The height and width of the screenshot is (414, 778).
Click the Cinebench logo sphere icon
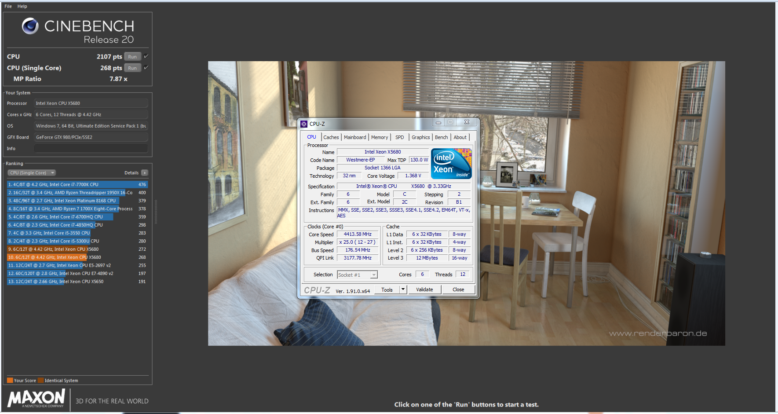tap(30, 26)
